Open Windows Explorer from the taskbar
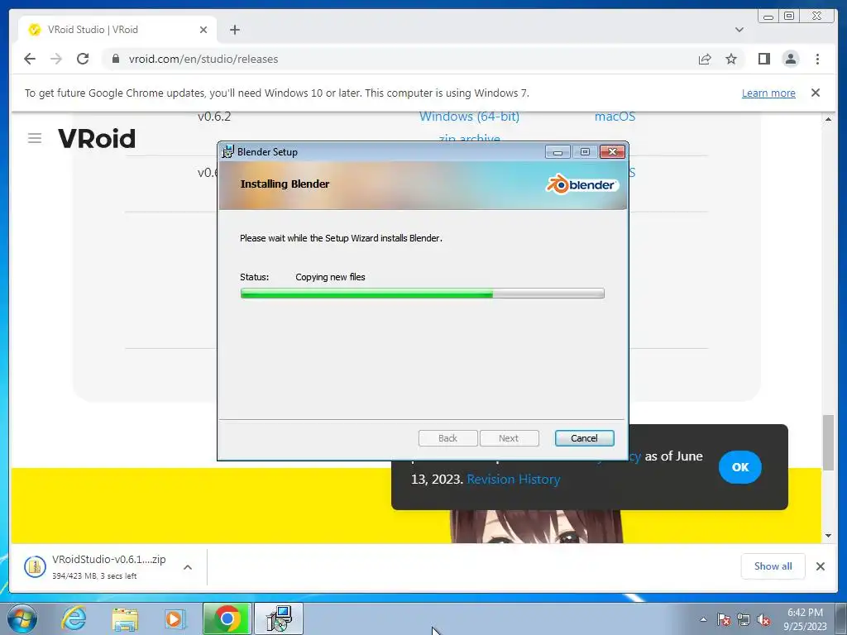This screenshot has width=847, height=635. pos(125,618)
